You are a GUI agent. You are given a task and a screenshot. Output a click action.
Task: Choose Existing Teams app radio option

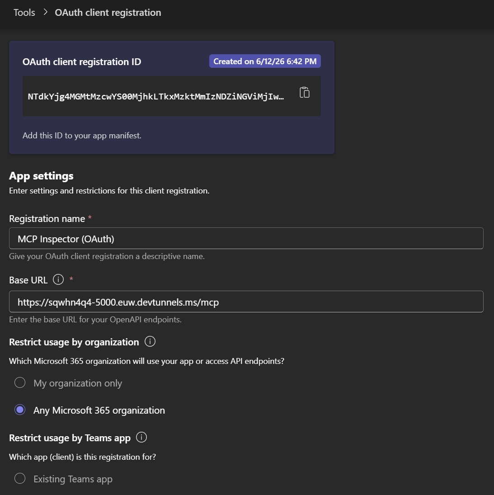pos(20,478)
